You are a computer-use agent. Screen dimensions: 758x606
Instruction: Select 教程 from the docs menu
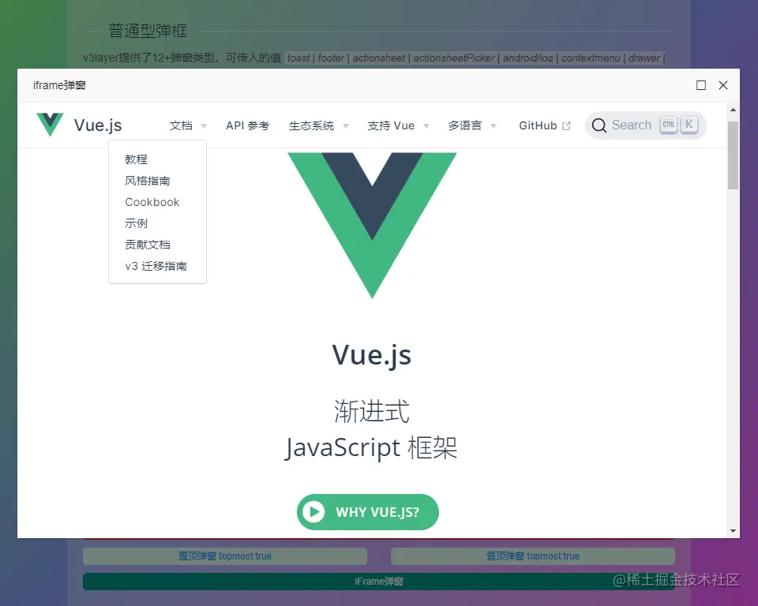135,159
